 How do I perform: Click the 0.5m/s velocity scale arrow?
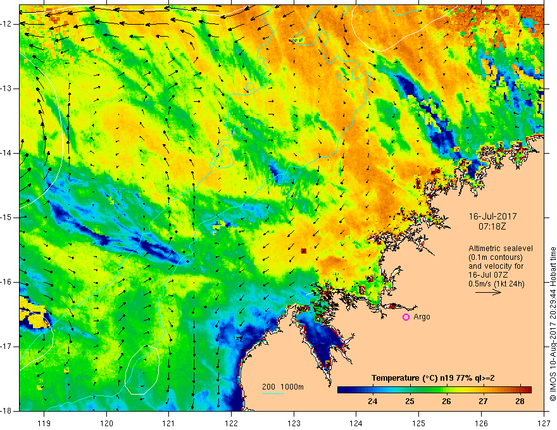click(x=488, y=292)
